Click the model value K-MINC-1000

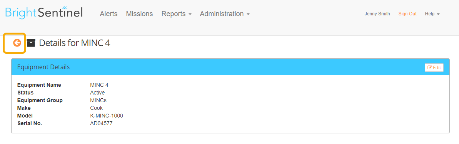pos(107,116)
